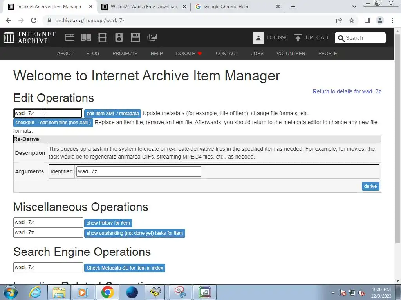Open Chrome three-dot menu
Screen dimensions: 401x300
click(392, 20)
